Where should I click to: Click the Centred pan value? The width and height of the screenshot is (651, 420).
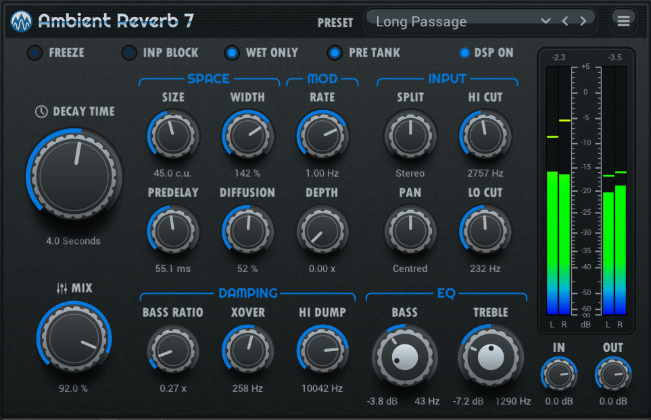coord(410,269)
